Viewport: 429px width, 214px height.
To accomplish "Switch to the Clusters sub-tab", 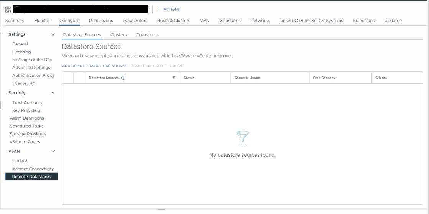I will coord(118,35).
